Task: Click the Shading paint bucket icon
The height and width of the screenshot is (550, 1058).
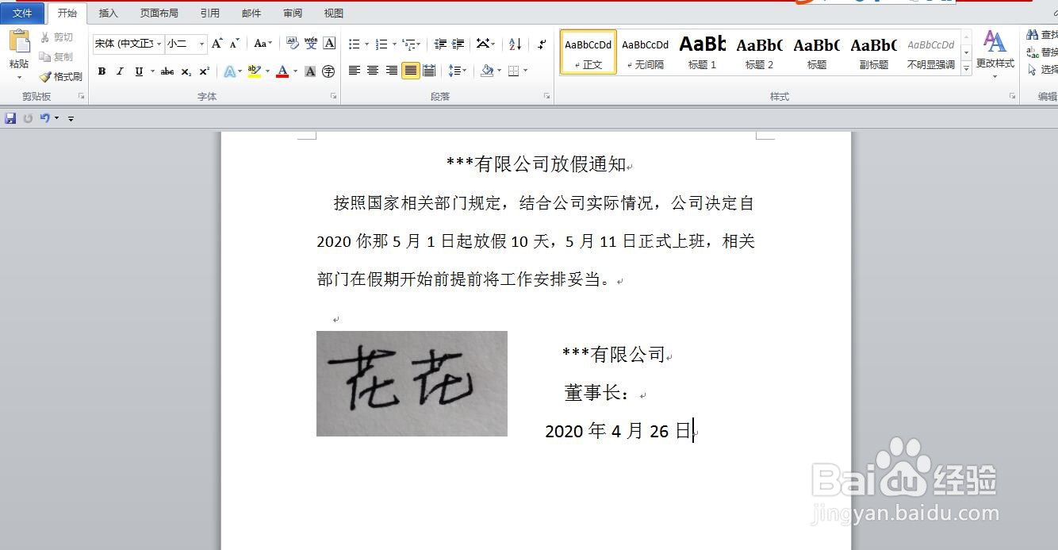Action: click(487, 71)
